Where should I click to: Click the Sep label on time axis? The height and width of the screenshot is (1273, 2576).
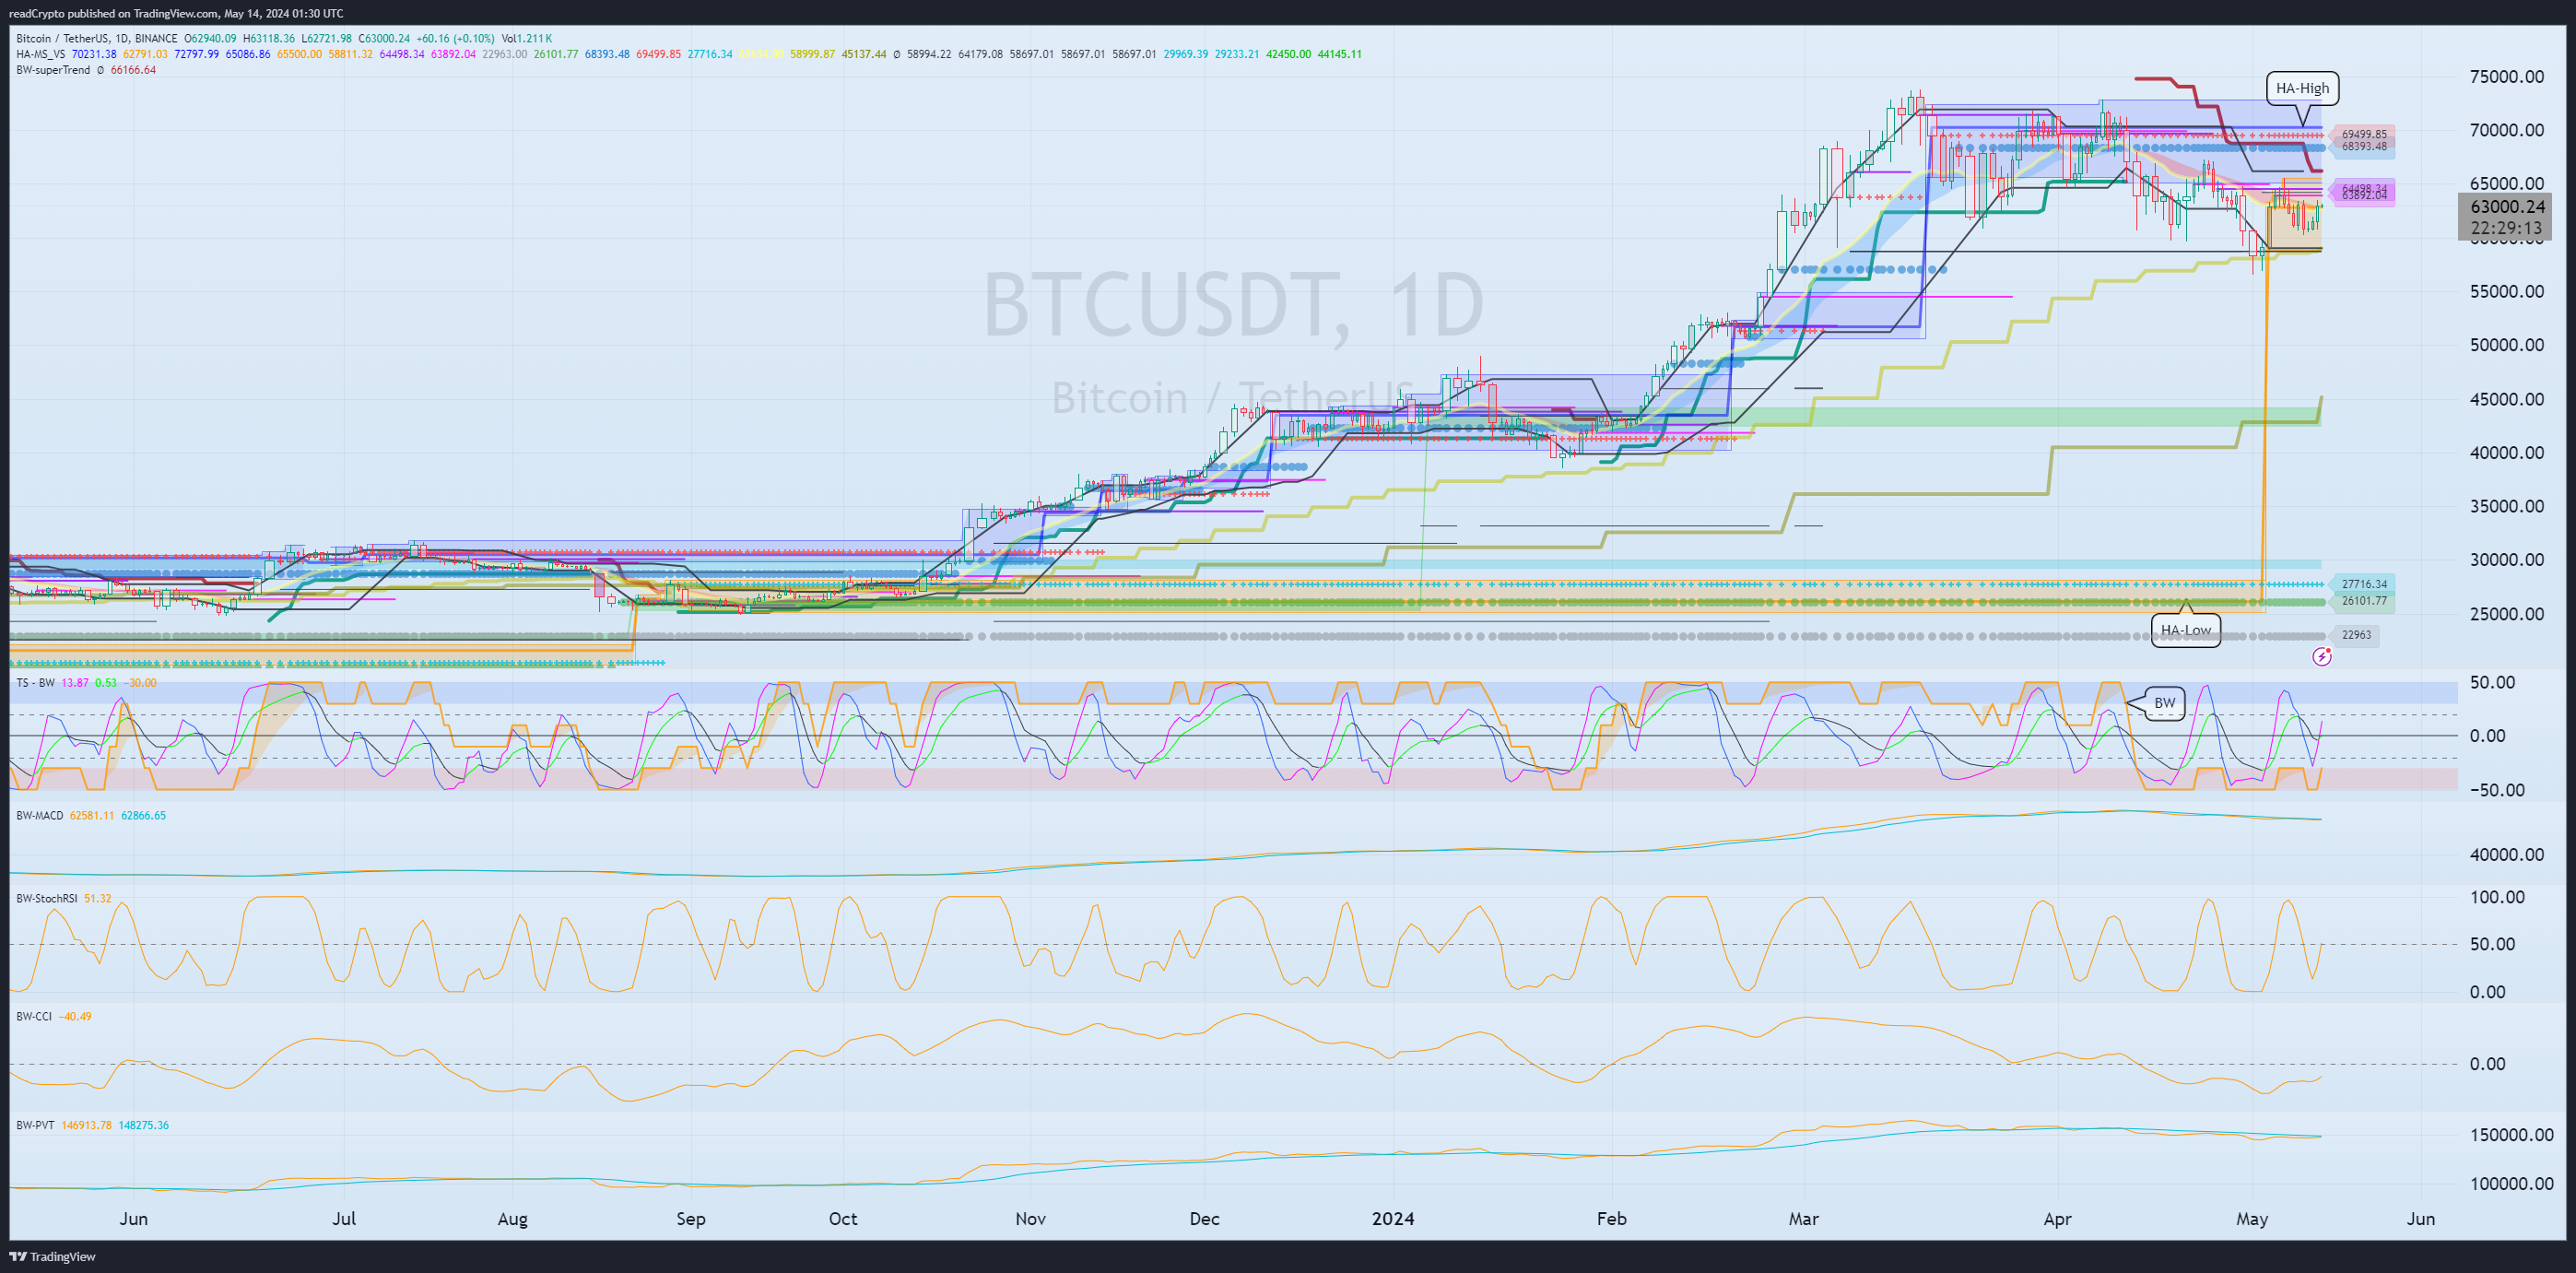(691, 1219)
